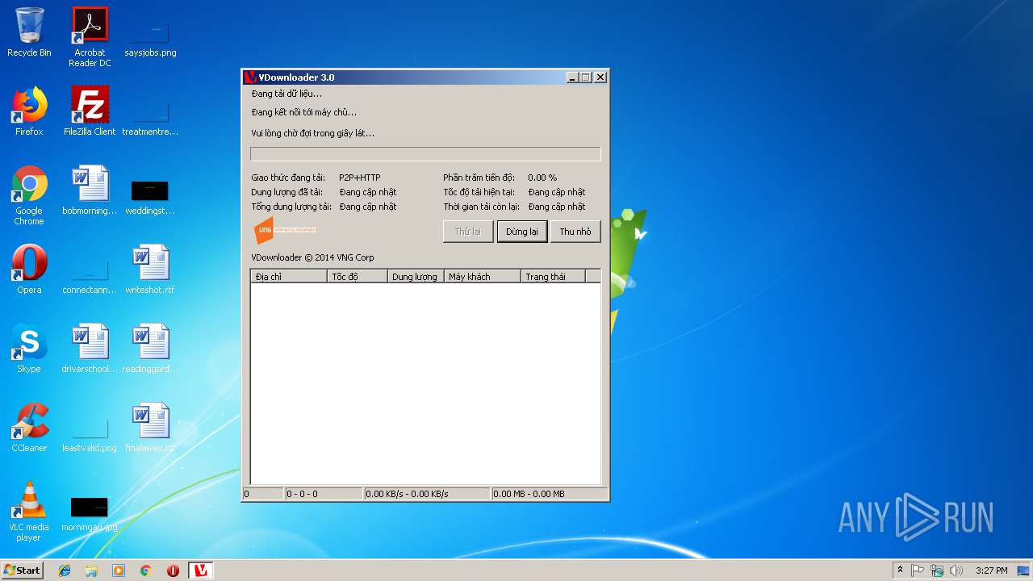Select the writeshot.rtf document icon
This screenshot has height=581, width=1033.
(150, 270)
